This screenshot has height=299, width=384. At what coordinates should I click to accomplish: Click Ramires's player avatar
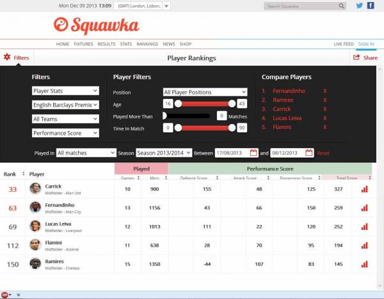point(35,264)
